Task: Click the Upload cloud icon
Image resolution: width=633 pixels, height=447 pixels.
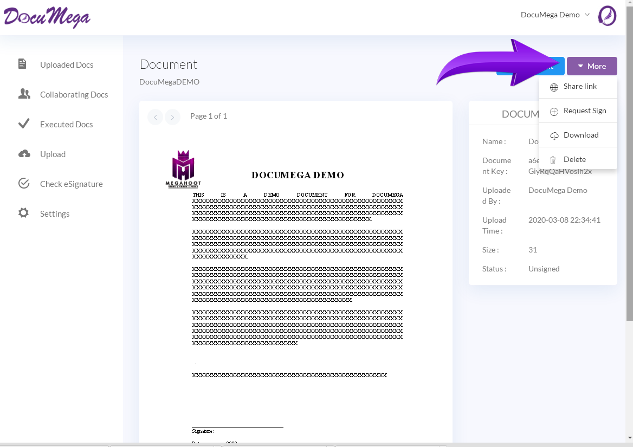Action: (x=24, y=154)
